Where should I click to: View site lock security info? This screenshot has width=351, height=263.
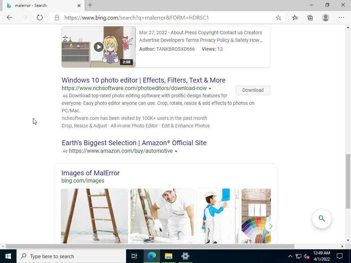tap(57, 18)
